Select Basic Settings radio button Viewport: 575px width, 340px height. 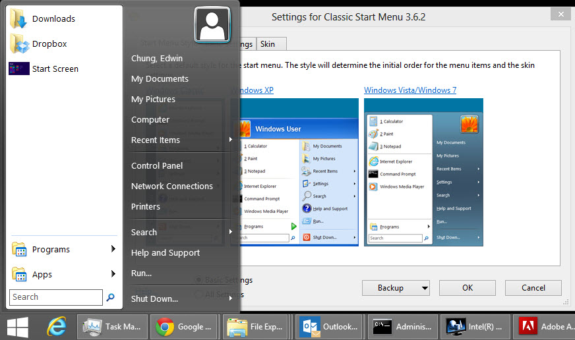198,280
